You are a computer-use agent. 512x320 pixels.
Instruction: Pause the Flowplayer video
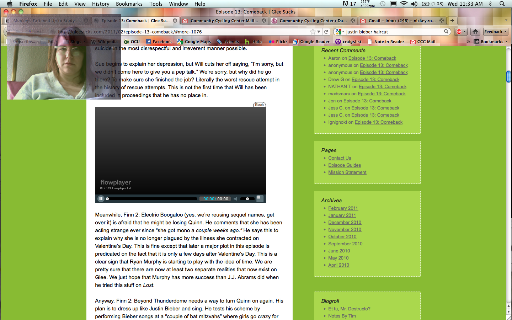pyautogui.click(x=101, y=199)
